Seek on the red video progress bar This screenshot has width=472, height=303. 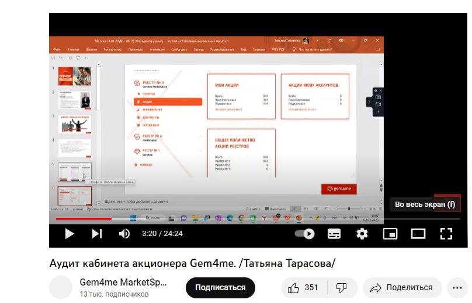[x=84, y=219]
